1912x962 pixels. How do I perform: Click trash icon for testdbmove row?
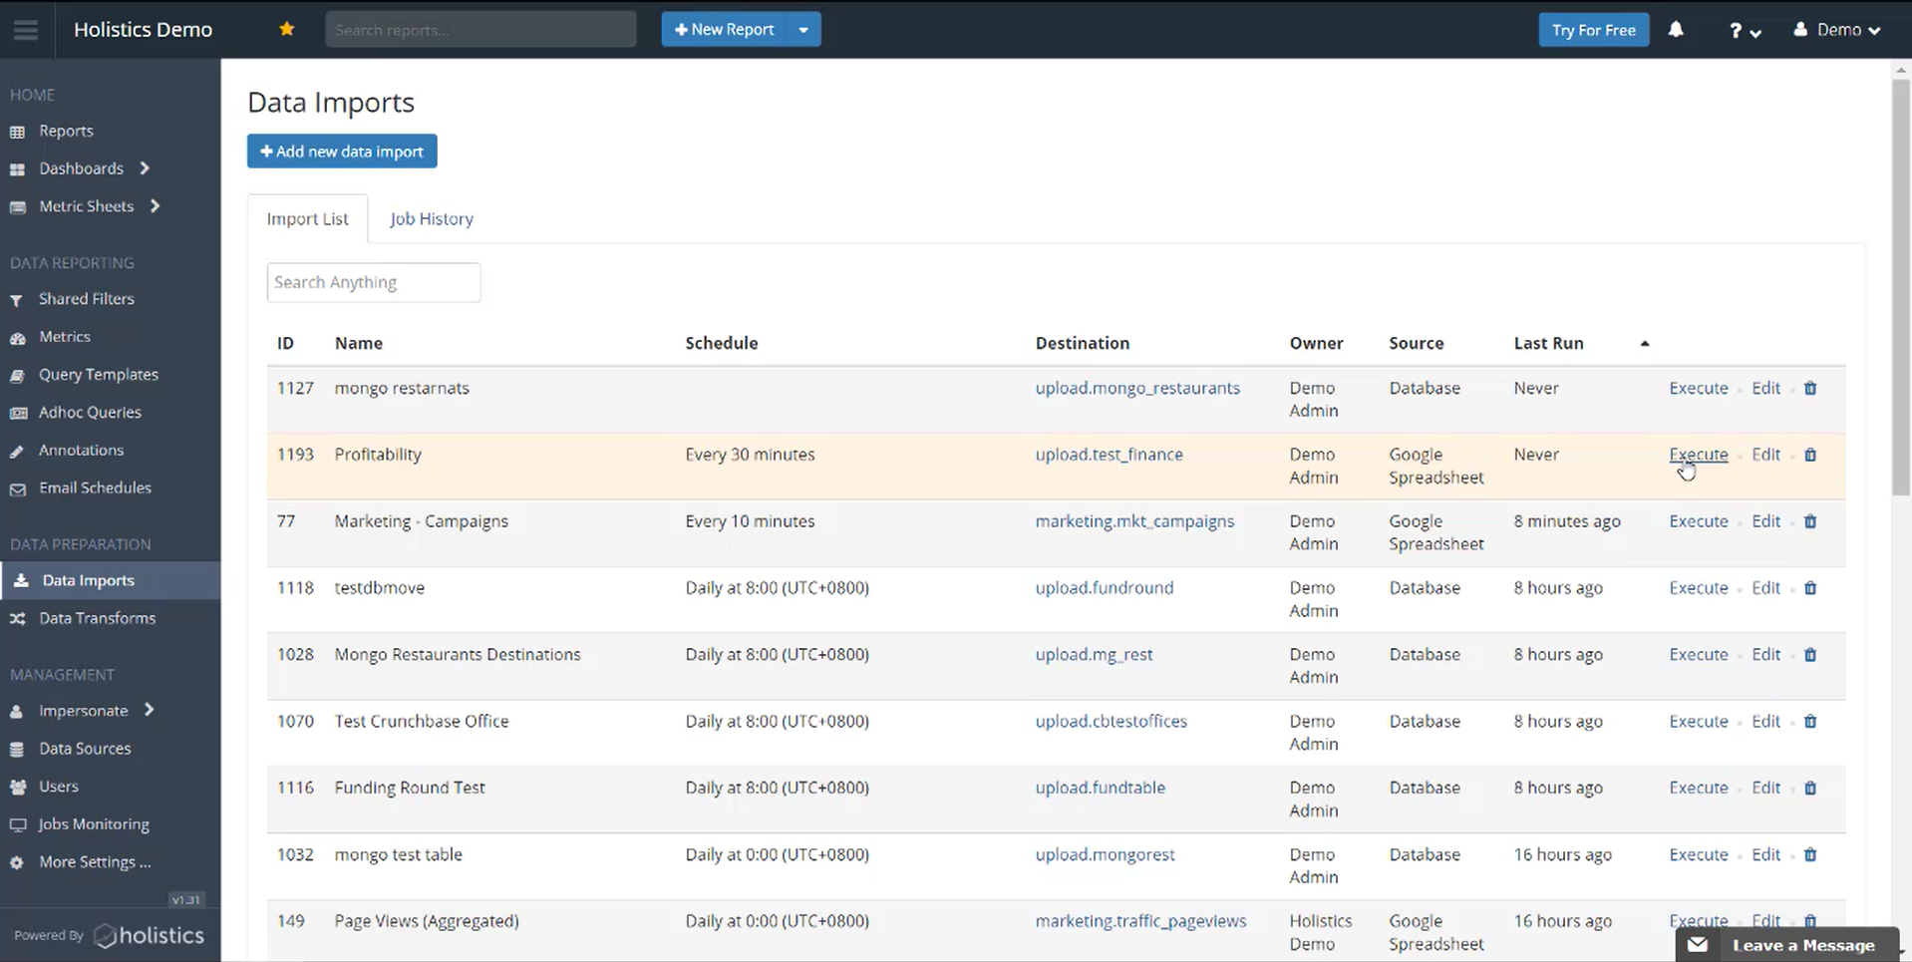[x=1810, y=588]
